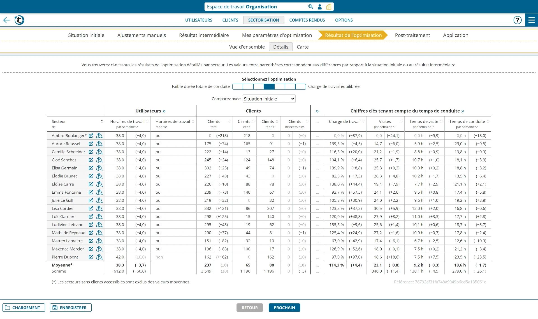Image resolution: width=538 pixels, height=319 pixels.
Task: Expand the Utilisateurs column group
Action: (x=164, y=111)
